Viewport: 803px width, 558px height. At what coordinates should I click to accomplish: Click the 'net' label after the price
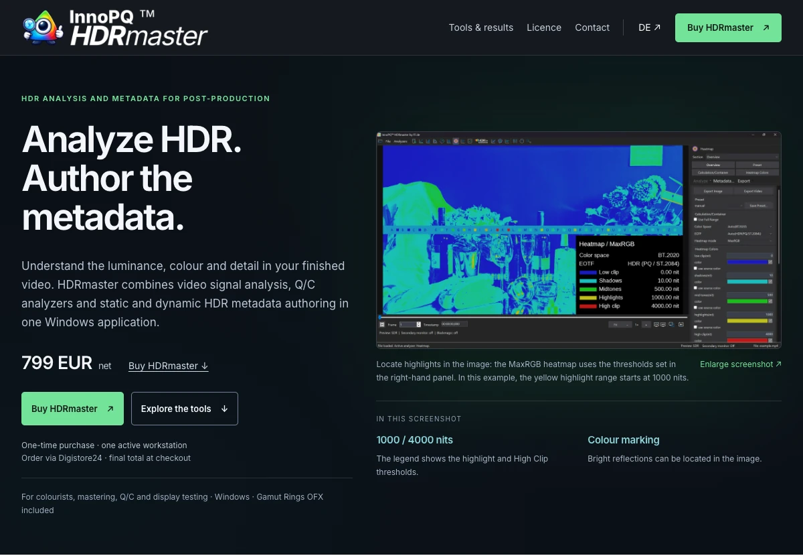105,366
